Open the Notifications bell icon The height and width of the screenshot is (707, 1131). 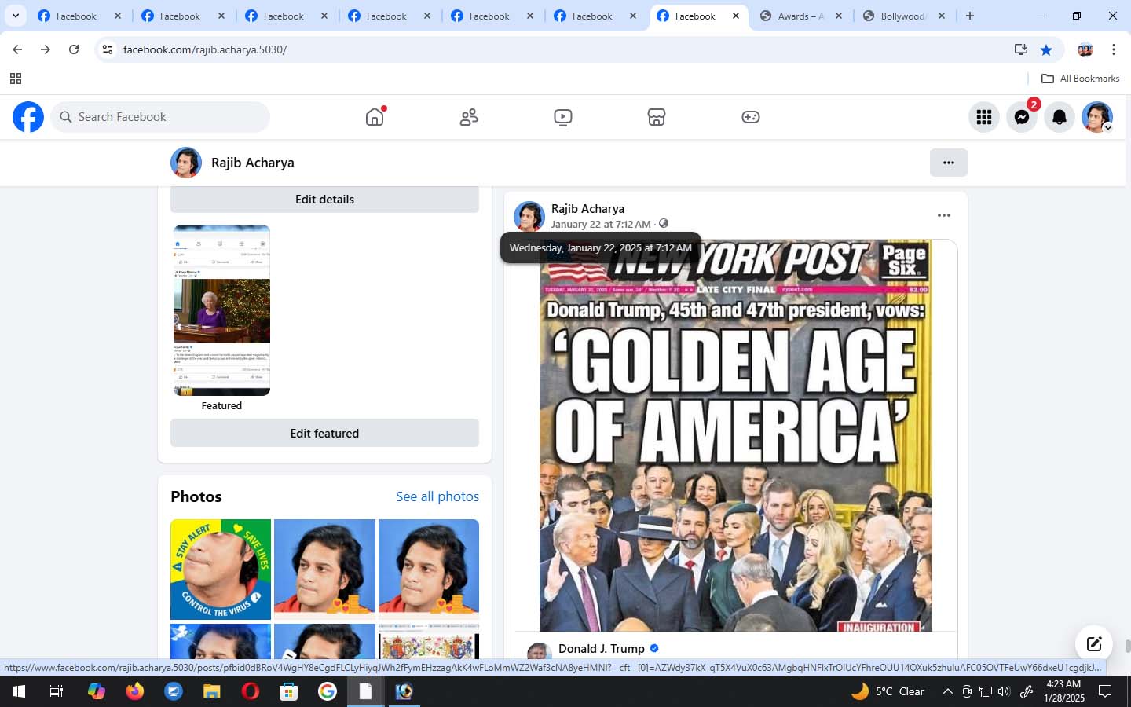[x=1060, y=117]
